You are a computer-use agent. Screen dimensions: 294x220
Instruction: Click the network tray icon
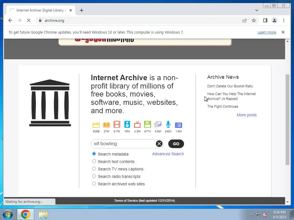pyautogui.click(x=258, y=215)
